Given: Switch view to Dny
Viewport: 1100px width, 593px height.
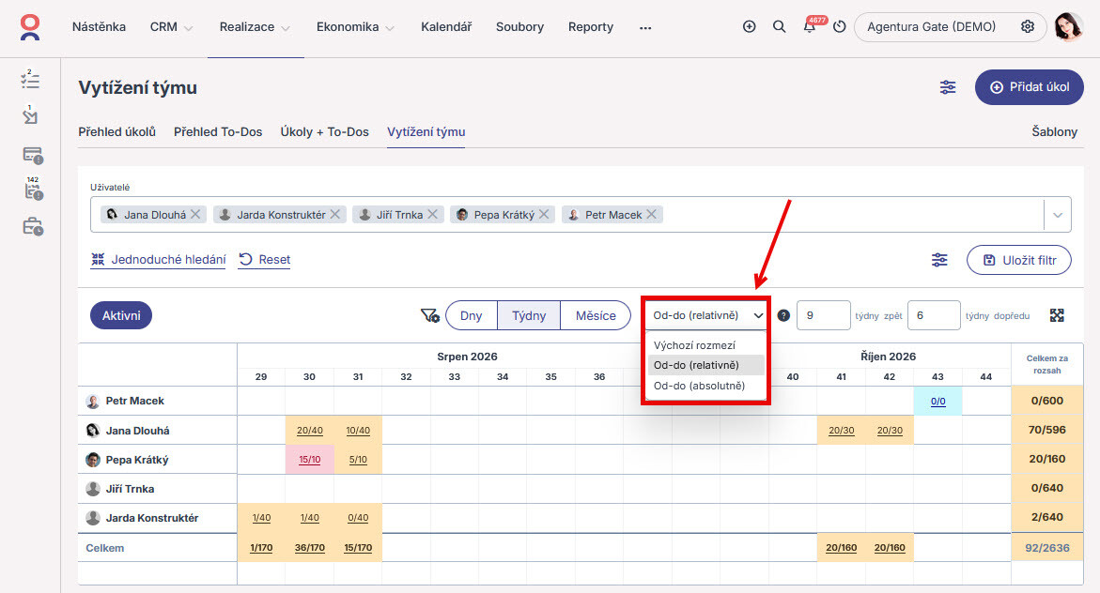Looking at the screenshot, I should [x=472, y=315].
